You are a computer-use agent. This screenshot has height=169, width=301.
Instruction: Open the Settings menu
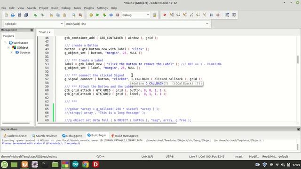pyautogui.click(x=102, y=8)
